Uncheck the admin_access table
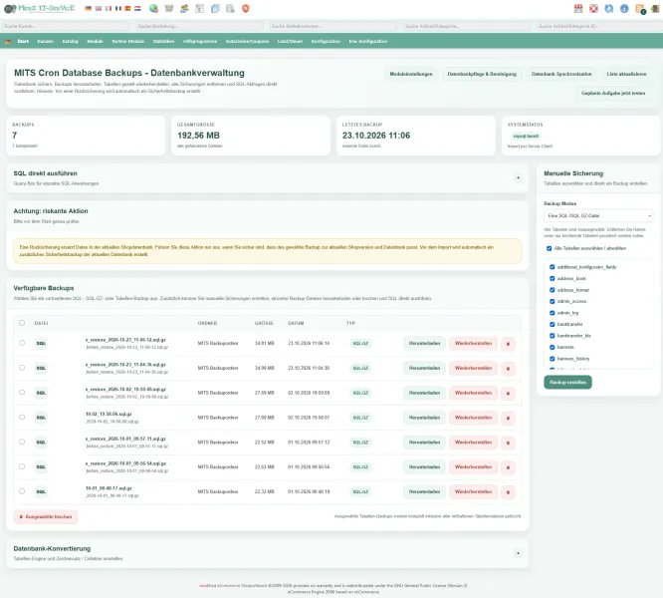This screenshot has width=663, height=598. [552, 301]
